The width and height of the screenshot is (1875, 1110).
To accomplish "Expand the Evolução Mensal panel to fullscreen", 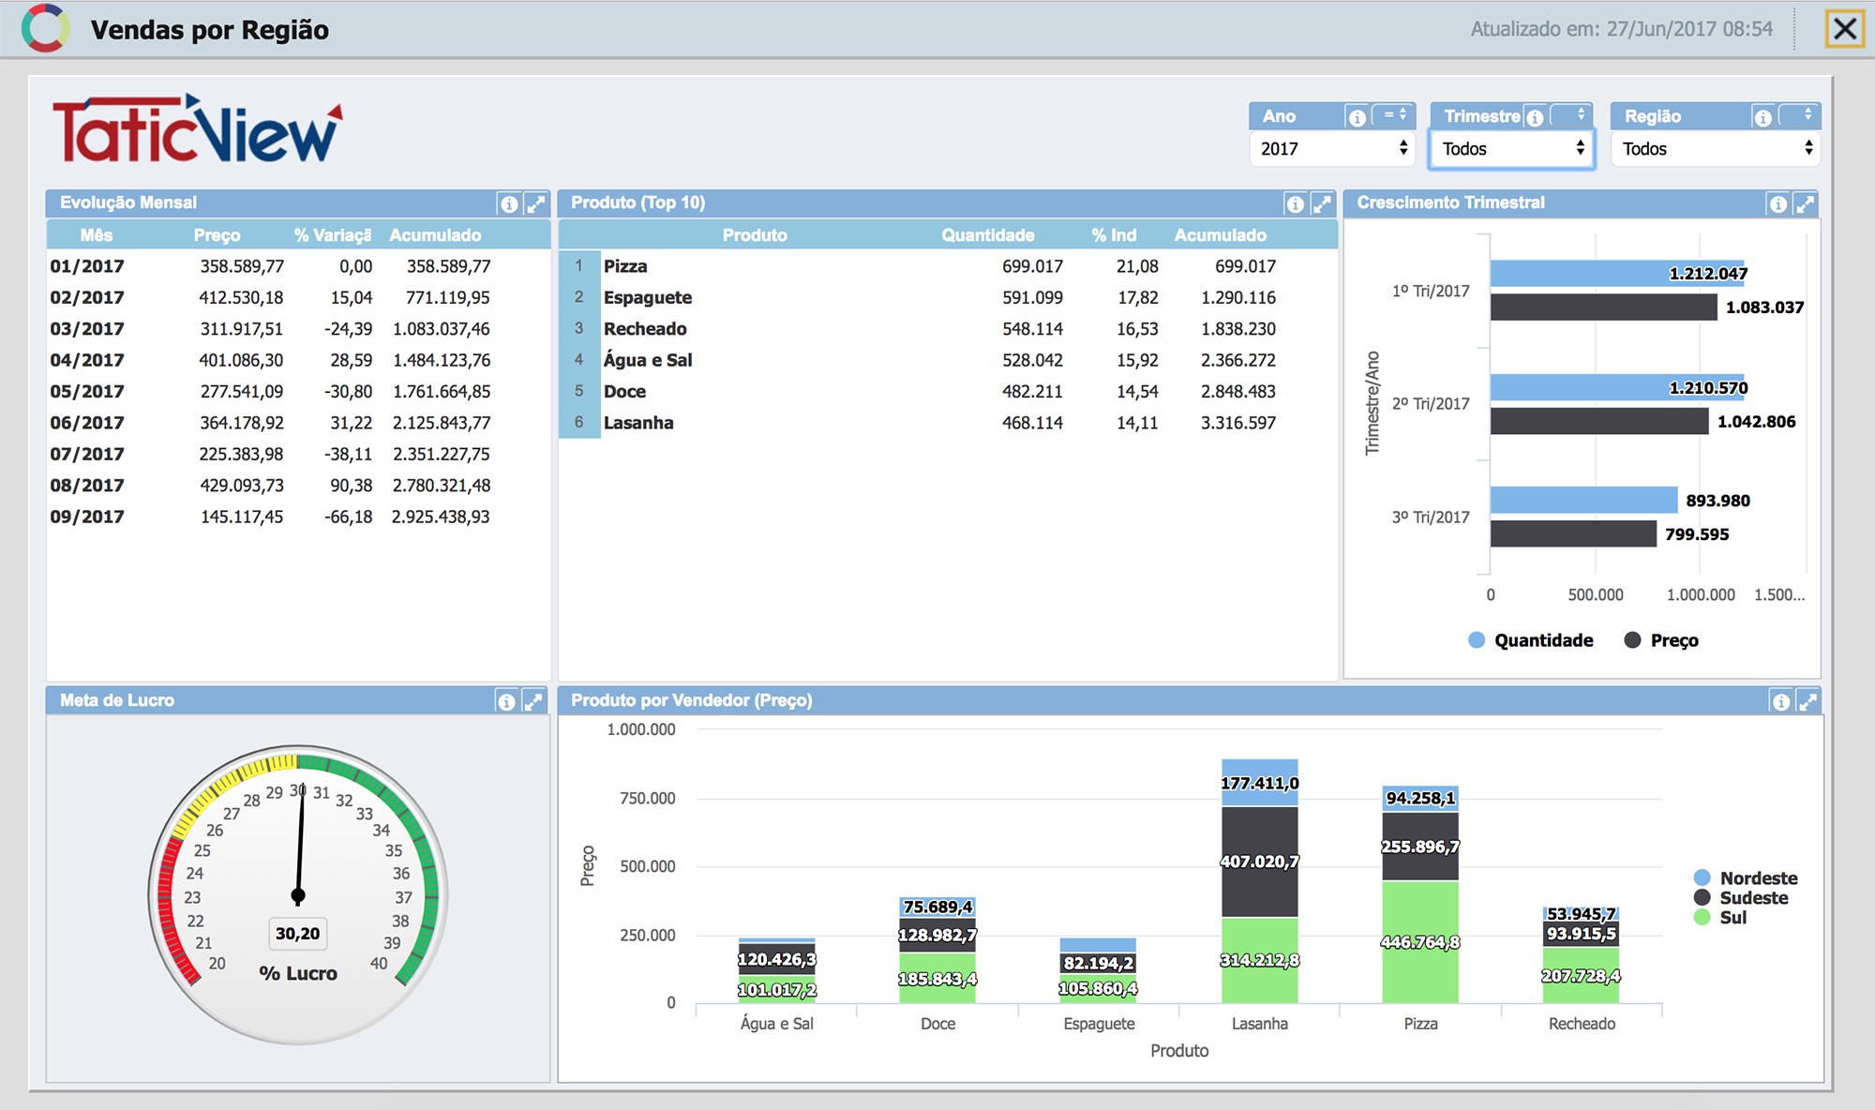I will tap(535, 203).
